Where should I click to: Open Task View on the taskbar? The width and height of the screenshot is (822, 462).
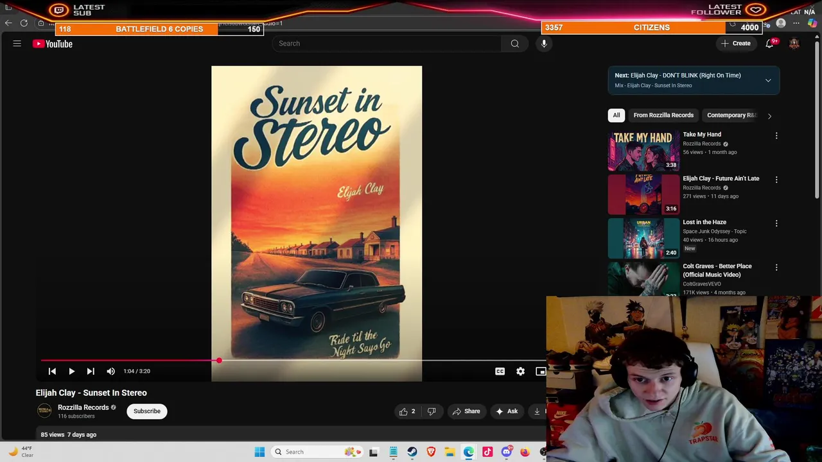[373, 452]
